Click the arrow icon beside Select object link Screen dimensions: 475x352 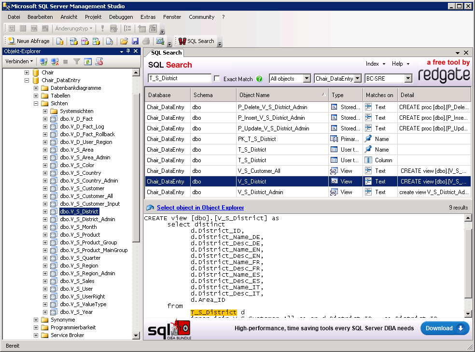click(150, 208)
